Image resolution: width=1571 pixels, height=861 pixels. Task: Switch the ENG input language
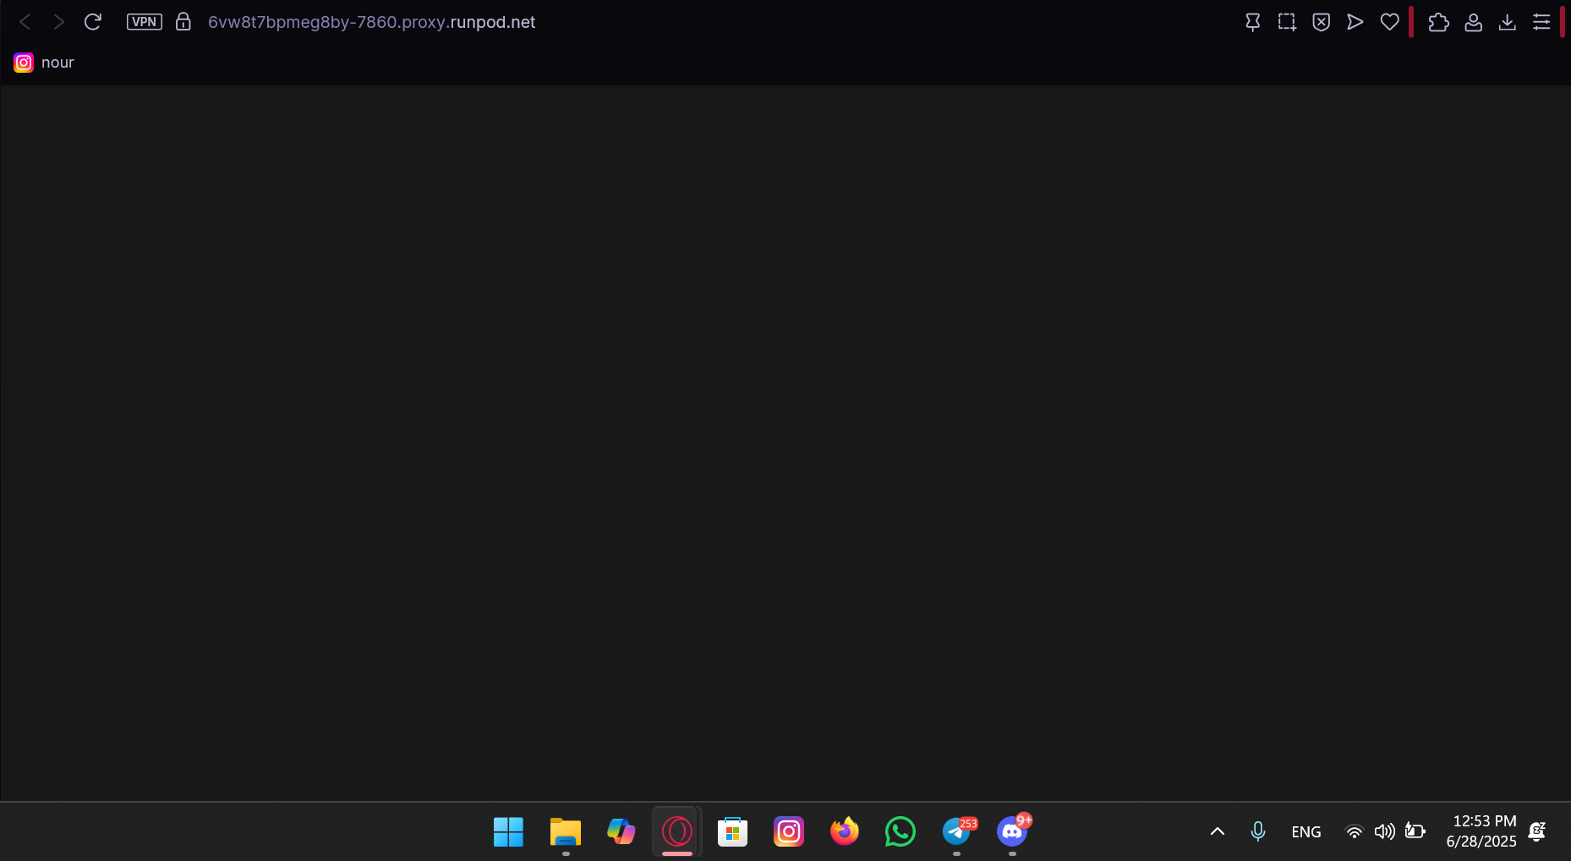coord(1306,832)
